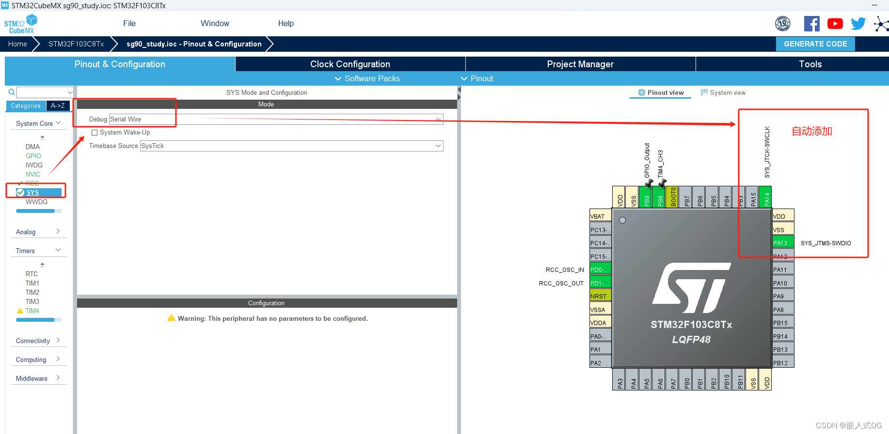The height and width of the screenshot is (434, 889).
Task: Select WWDG in System Core list
Action: point(36,202)
